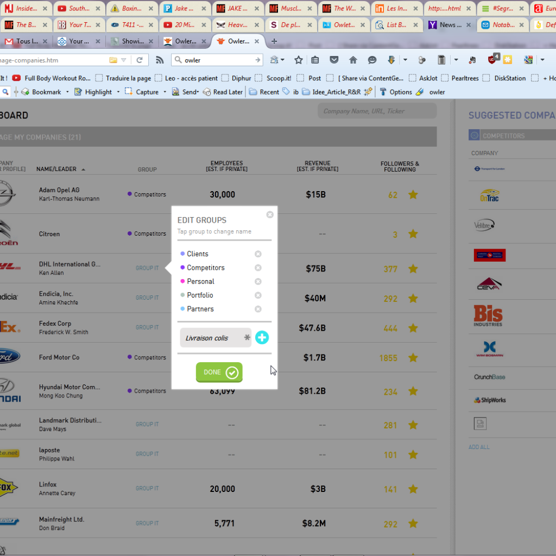The image size is (556, 556).
Task: Click the Clients group color dot
Action: 182,254
